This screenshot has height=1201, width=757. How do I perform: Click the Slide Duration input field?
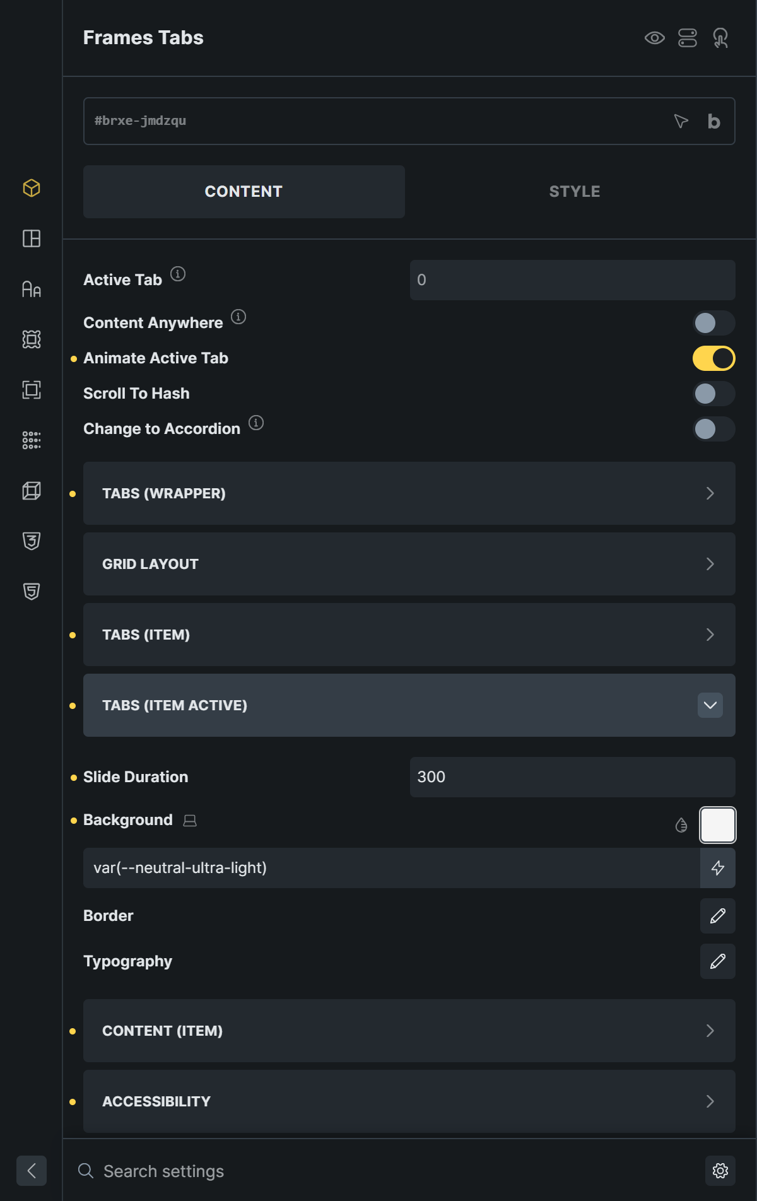[x=573, y=777]
